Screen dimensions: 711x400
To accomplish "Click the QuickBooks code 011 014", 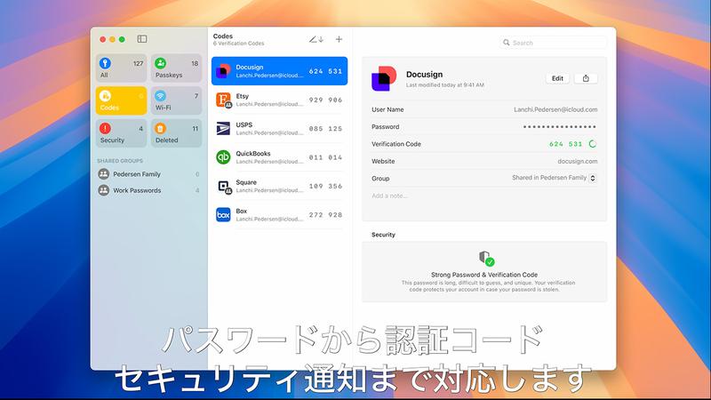I will coord(325,158).
